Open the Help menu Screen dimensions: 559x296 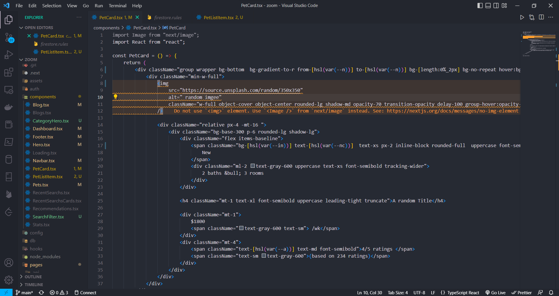(137, 6)
